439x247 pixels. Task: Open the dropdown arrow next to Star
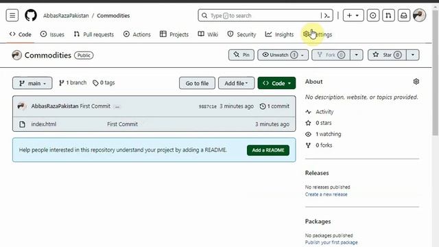tap(413, 55)
